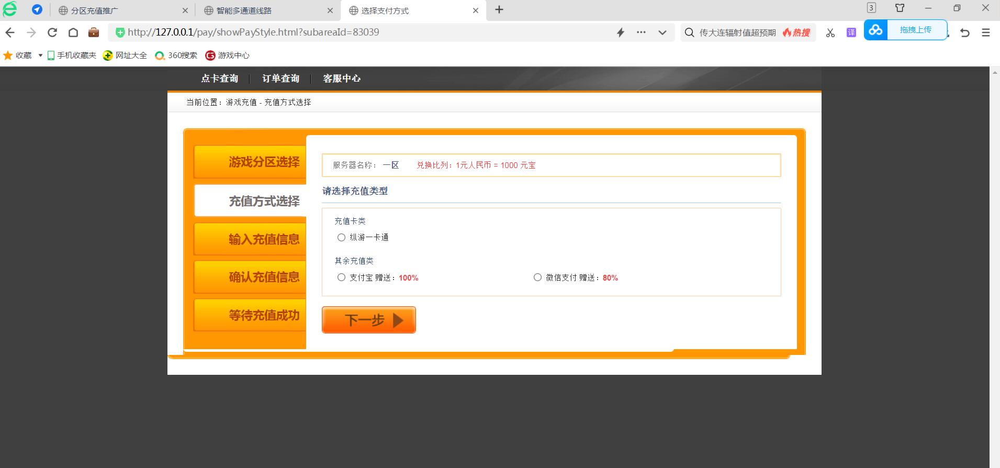Expand the 收藏 bookmarks dropdown arrow
Viewport: 1000px width, 468px height.
[x=40, y=55]
